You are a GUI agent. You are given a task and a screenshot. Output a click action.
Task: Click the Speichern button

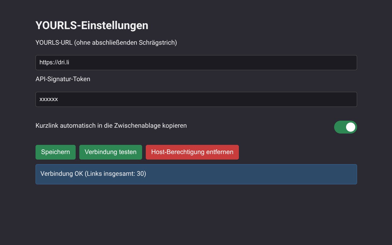click(x=55, y=152)
